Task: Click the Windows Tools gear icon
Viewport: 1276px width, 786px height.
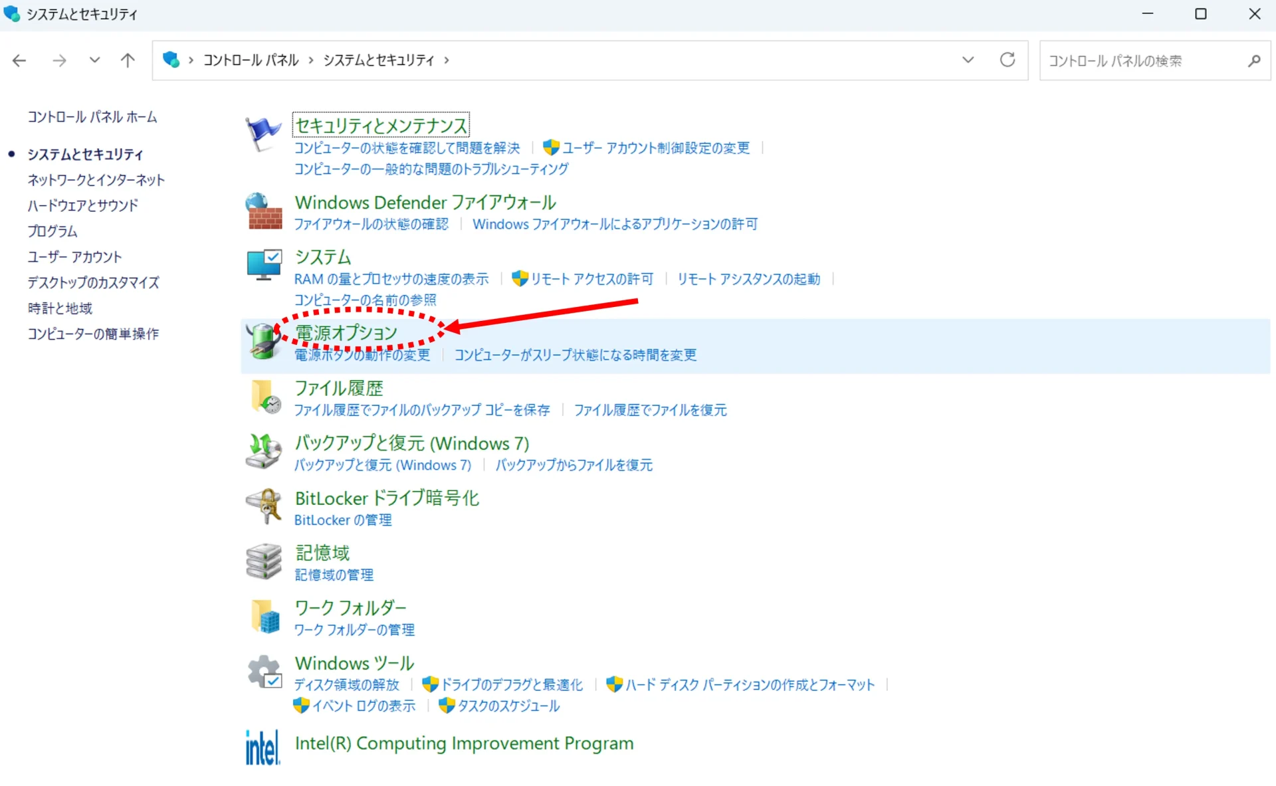Action: coord(265,672)
